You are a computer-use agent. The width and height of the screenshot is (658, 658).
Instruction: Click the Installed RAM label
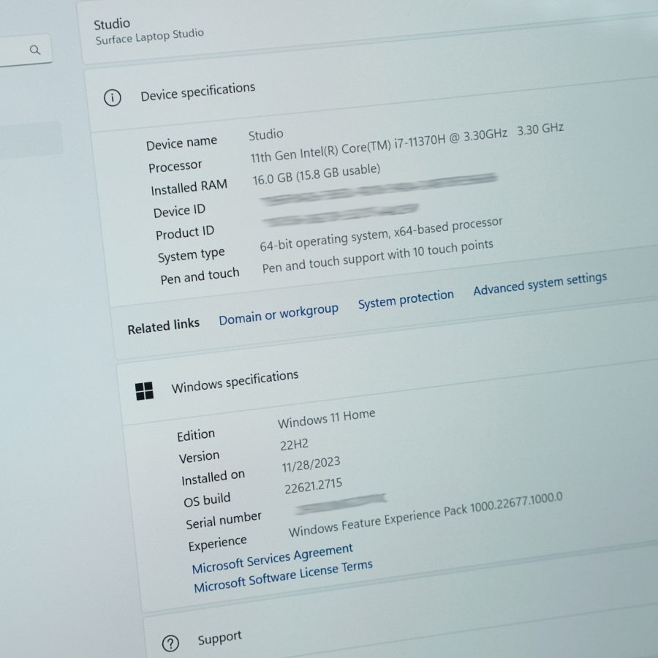click(x=189, y=187)
